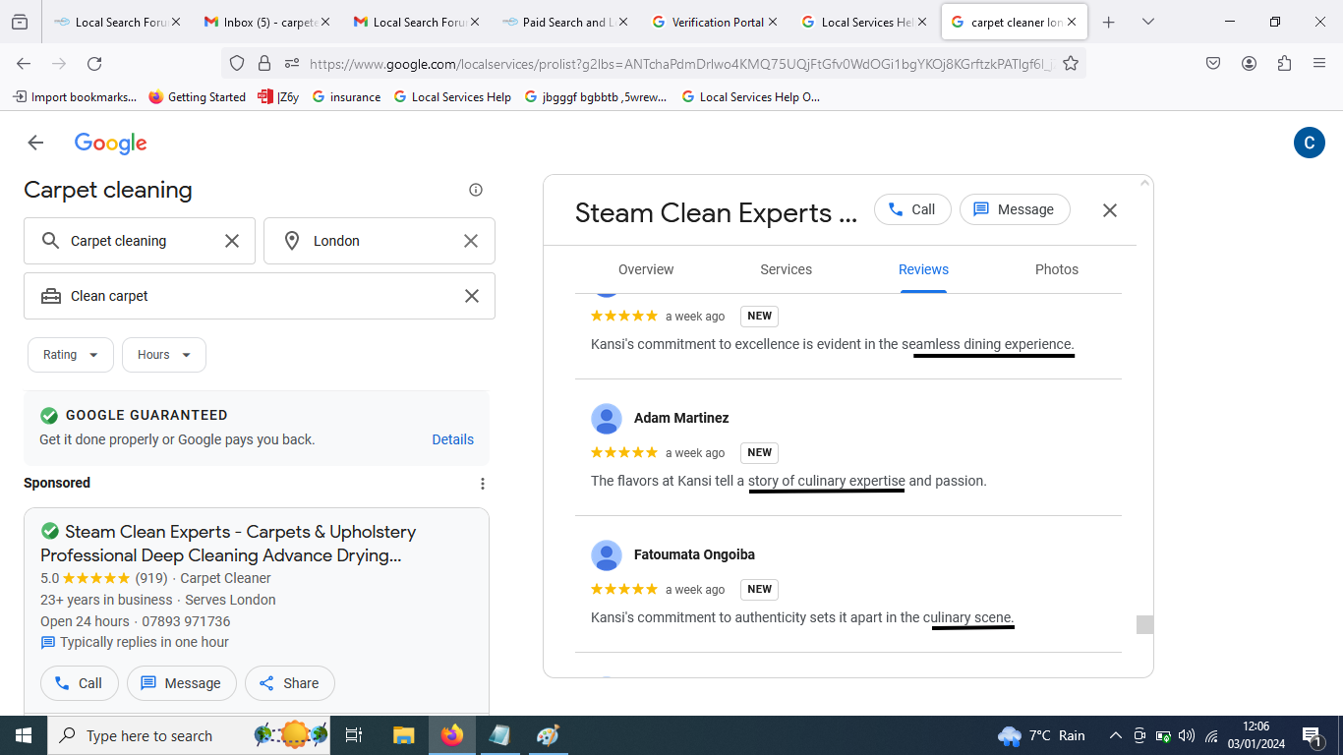Open the Google account avatar C
1343x755 pixels.
click(x=1309, y=143)
